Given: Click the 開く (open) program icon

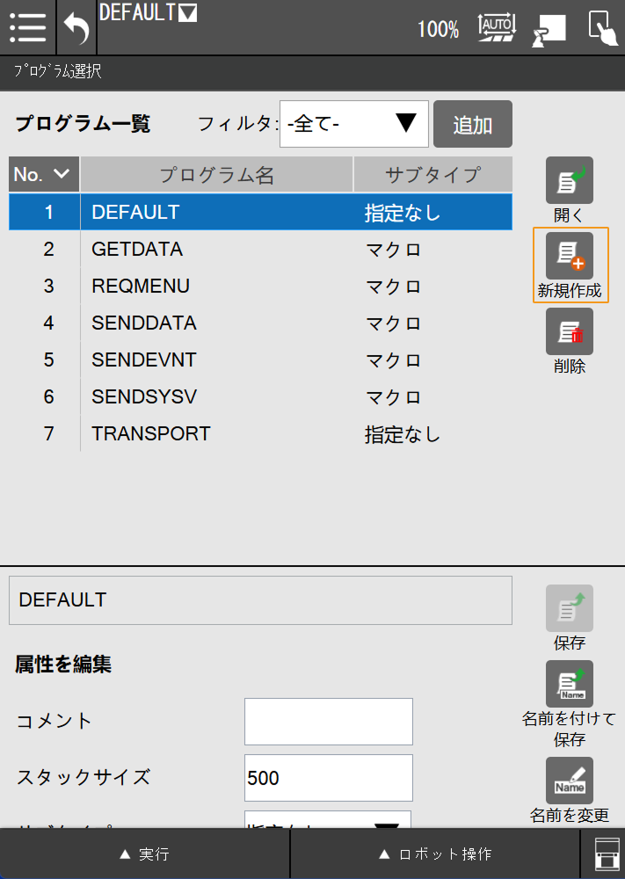Looking at the screenshot, I should coord(570,181).
